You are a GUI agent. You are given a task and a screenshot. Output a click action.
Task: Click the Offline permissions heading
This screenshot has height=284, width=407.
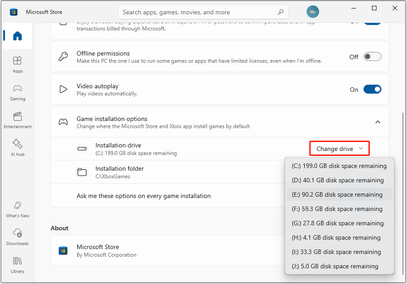(x=103, y=53)
